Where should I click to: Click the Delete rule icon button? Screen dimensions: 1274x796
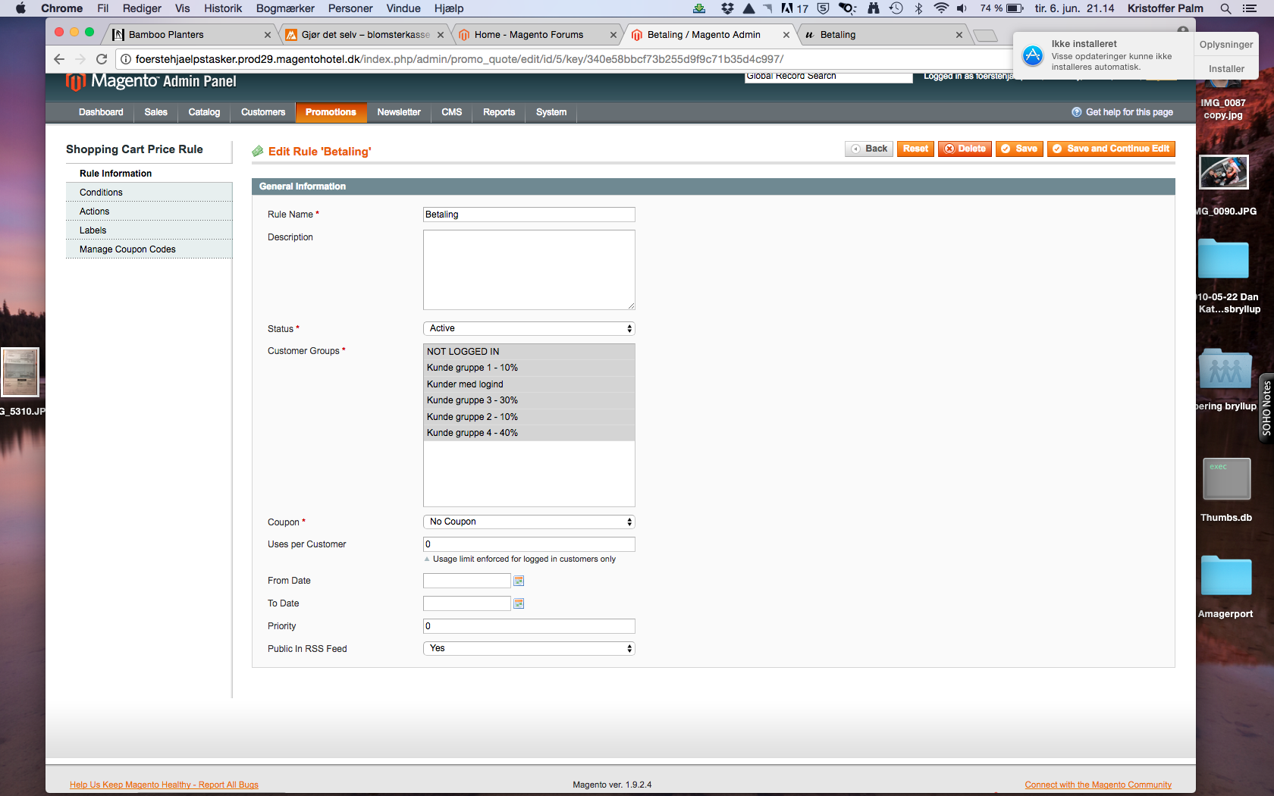point(950,149)
